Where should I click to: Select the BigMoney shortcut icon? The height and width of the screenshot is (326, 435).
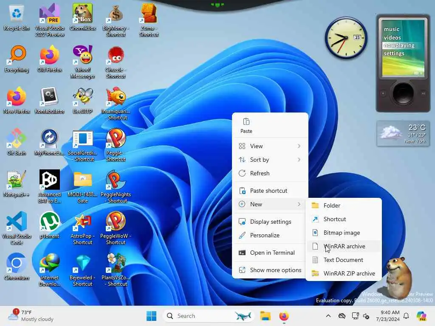(x=116, y=21)
